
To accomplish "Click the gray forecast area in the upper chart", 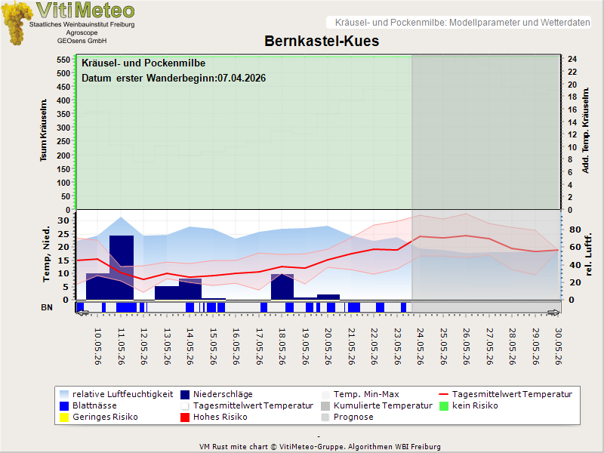I will [486, 132].
